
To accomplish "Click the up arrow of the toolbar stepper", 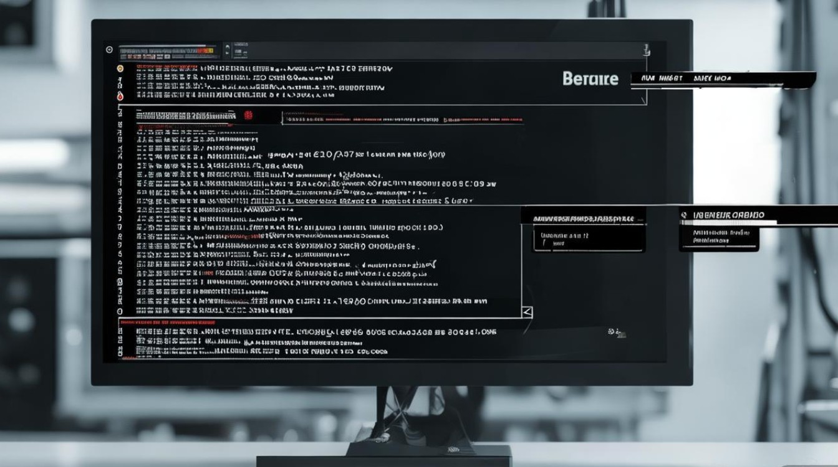I will tap(227, 46).
